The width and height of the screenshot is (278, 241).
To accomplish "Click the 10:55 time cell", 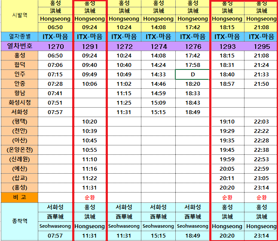I will tap(90, 150).
